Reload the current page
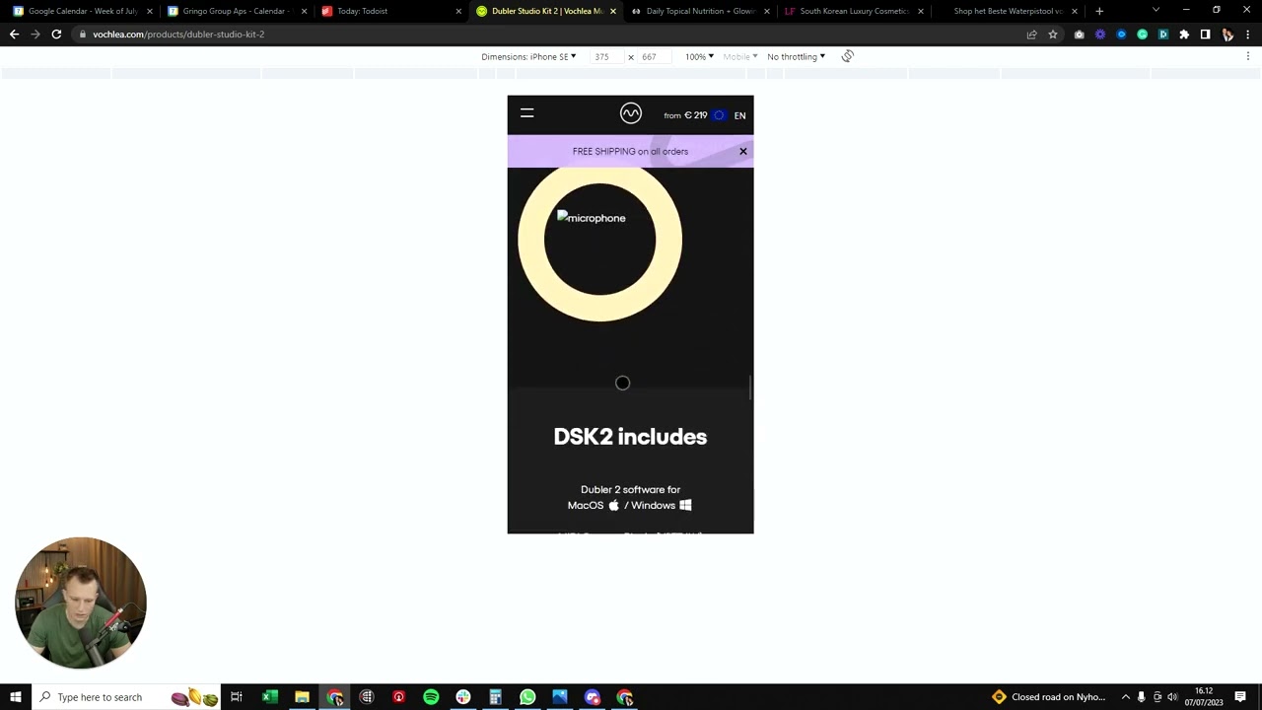Image resolution: width=1262 pixels, height=710 pixels. 56,34
